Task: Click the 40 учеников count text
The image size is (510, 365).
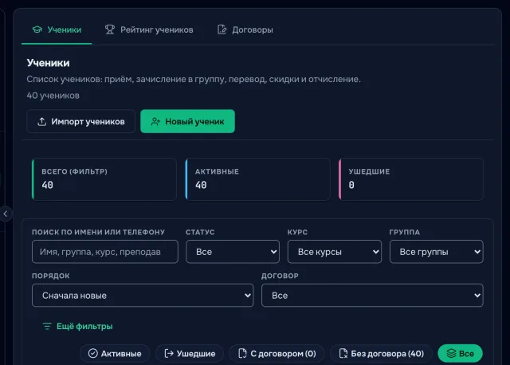Action: (53, 96)
